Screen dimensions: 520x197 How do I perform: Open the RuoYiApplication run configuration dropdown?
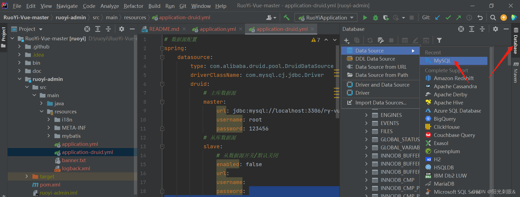(x=326, y=18)
